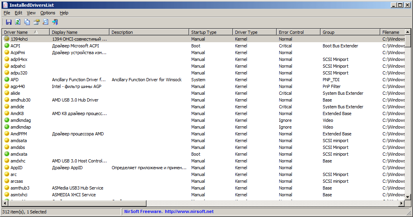The width and height of the screenshot is (413, 217).
Task: Open the View menu
Action: click(31, 13)
